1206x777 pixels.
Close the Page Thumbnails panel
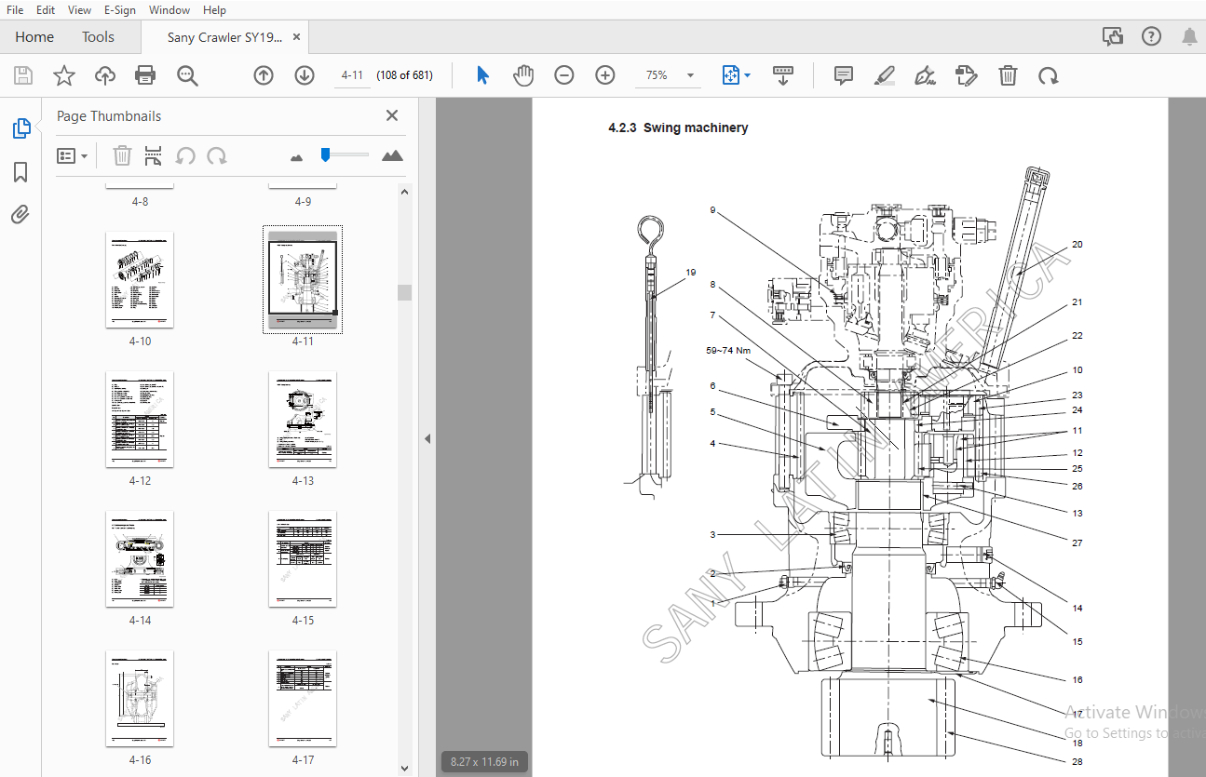coord(392,115)
